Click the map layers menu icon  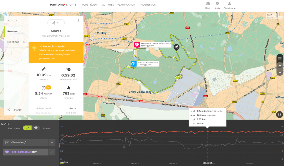(x=280, y=59)
